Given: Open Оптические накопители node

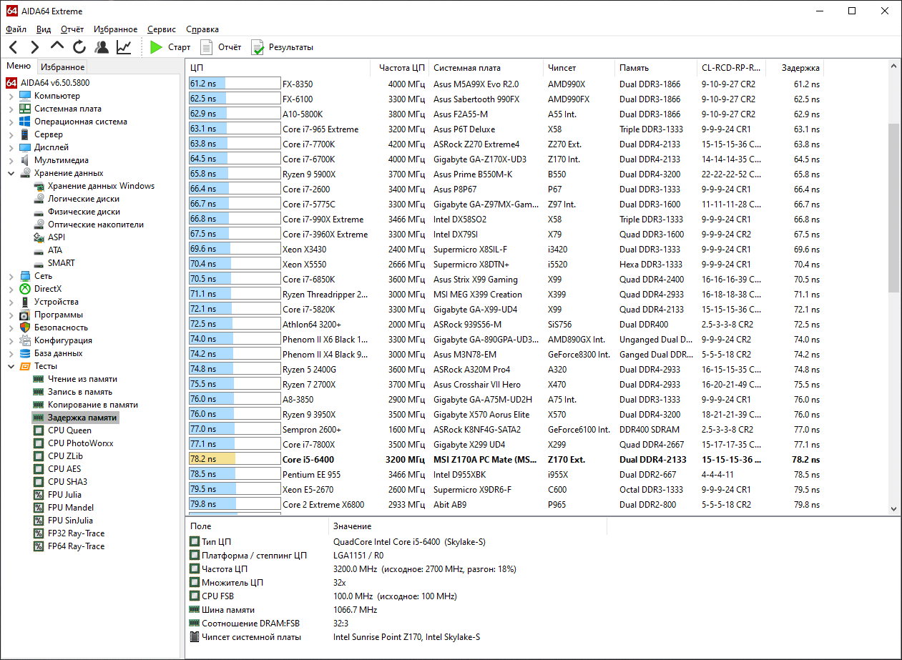Looking at the screenshot, I should [95, 225].
